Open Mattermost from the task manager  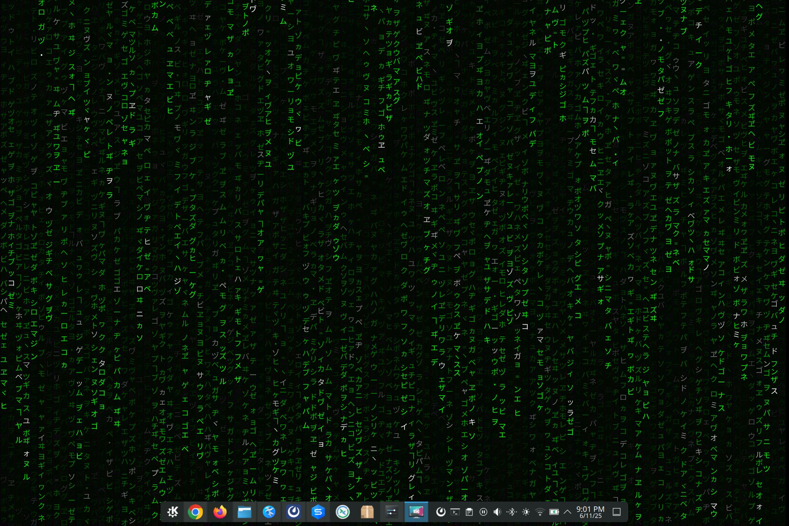click(293, 512)
